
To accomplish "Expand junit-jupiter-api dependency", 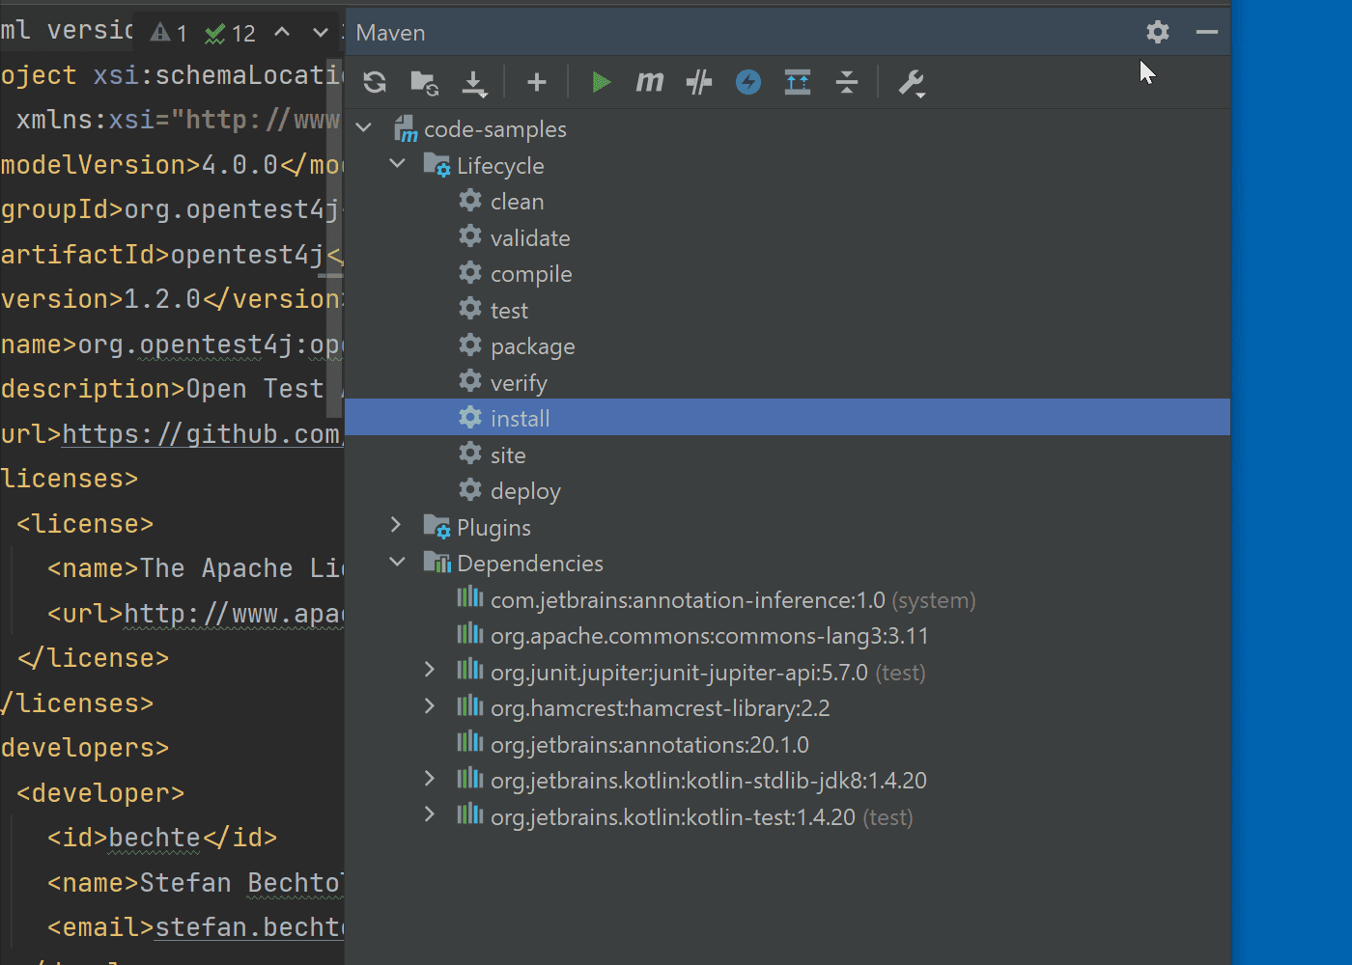I will [429, 670].
